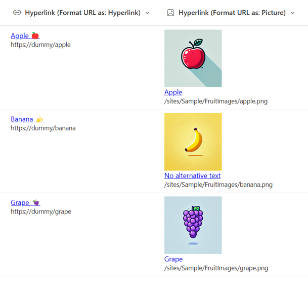This screenshot has width=308, height=281.
Task: Select the path /sites/Sample/FruitImages/banana.png
Action: (218, 185)
